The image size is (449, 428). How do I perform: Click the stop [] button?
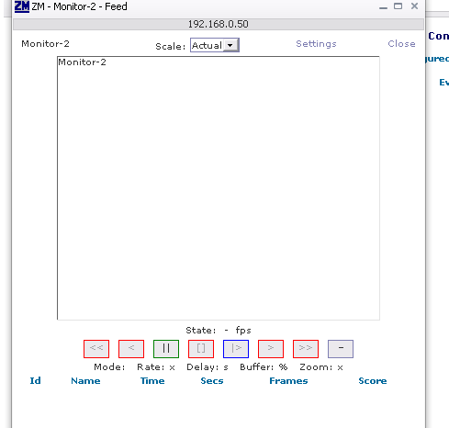click(201, 349)
